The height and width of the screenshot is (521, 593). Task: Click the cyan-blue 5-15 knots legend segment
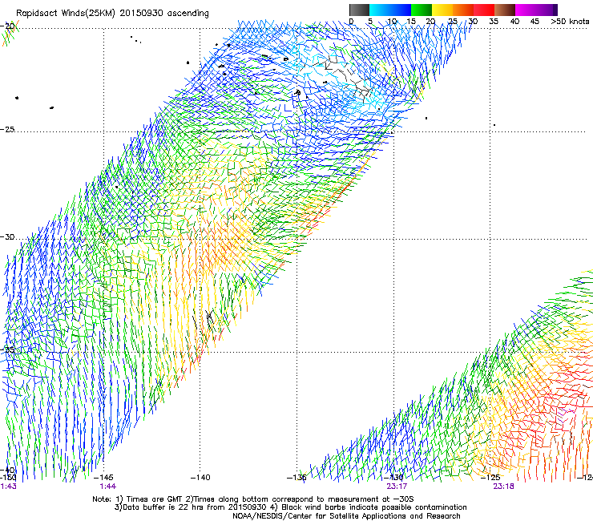[390, 10]
